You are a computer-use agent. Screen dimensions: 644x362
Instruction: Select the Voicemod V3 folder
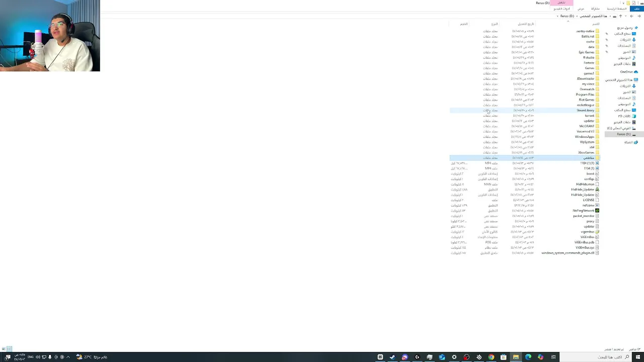(x=586, y=131)
